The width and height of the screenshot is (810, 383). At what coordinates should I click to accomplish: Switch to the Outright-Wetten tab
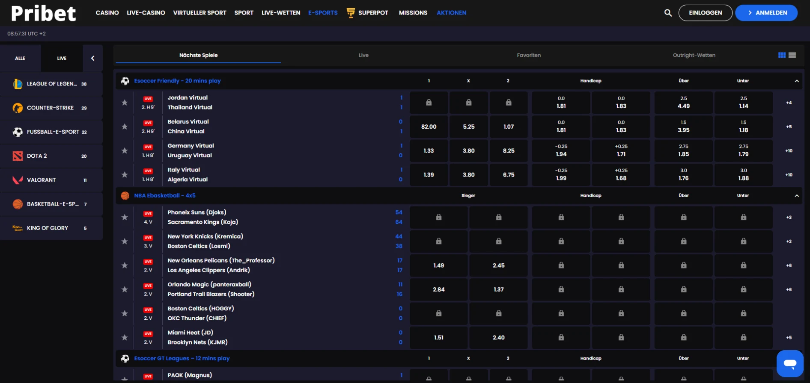point(694,55)
